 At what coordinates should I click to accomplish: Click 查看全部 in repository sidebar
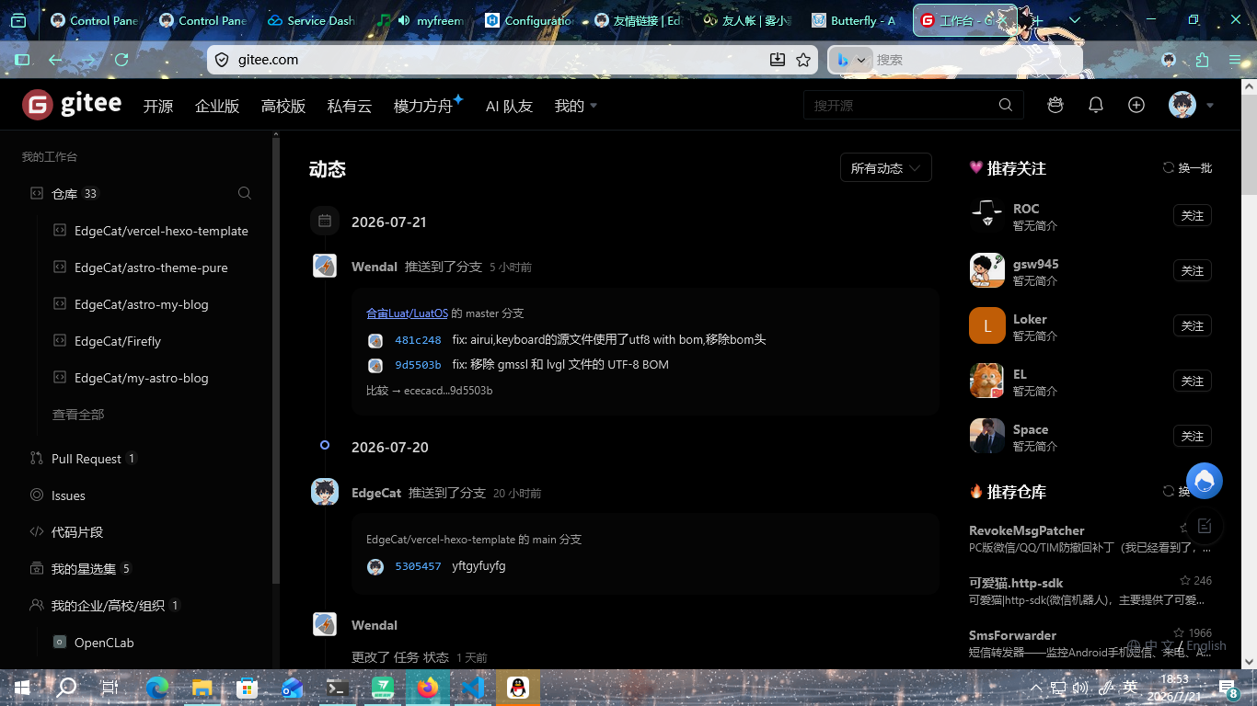point(78,415)
